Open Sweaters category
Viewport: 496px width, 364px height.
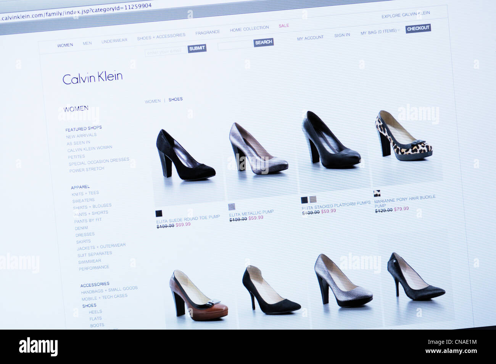point(83,201)
